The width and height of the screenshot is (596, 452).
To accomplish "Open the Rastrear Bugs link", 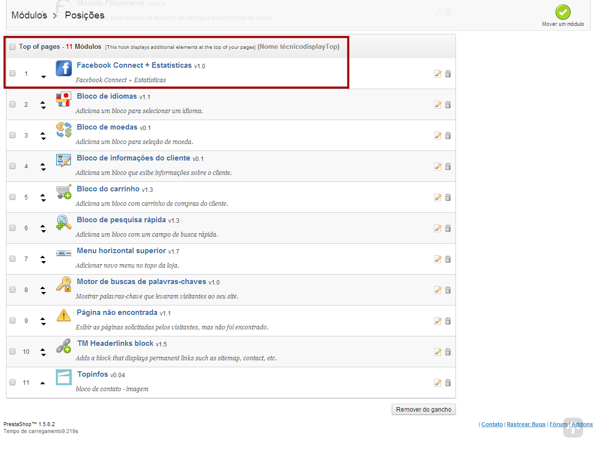I will [x=526, y=424].
